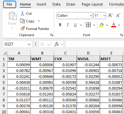Screen dimensions: 124x114
Task: Select row 1 header
Action: 4,59
